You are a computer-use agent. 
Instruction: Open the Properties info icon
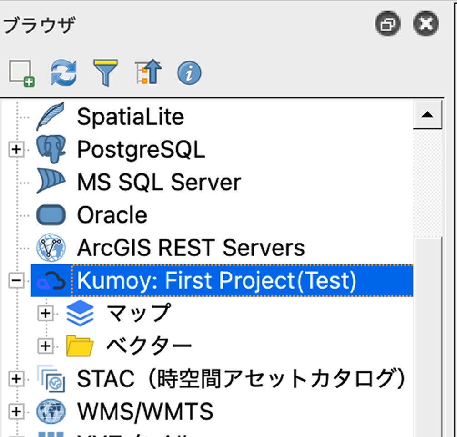(188, 71)
